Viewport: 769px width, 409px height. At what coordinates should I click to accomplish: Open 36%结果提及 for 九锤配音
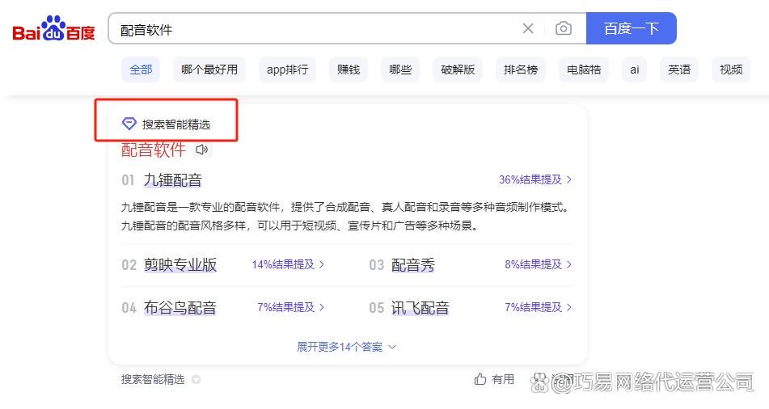click(534, 179)
